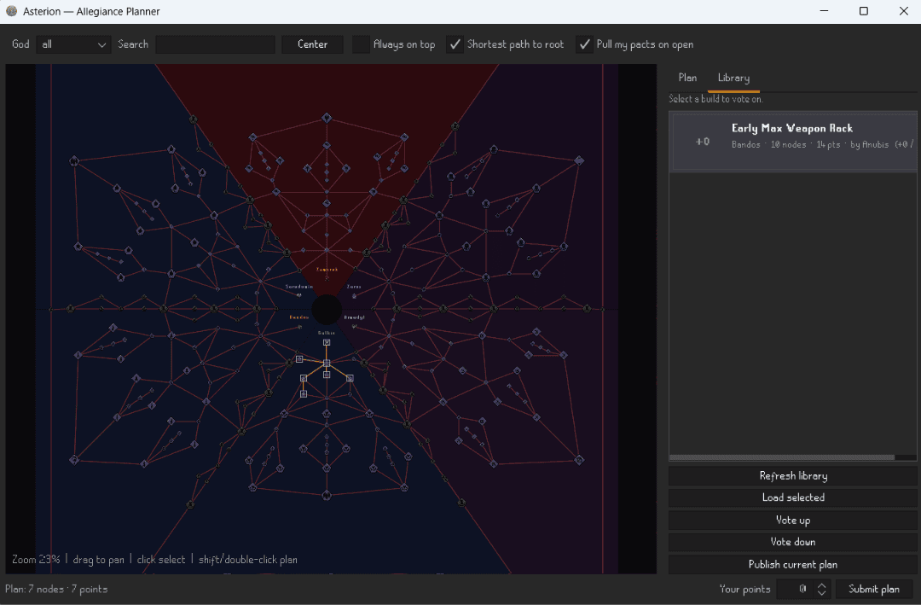
Task: Open the Library tab
Action: 733,78
